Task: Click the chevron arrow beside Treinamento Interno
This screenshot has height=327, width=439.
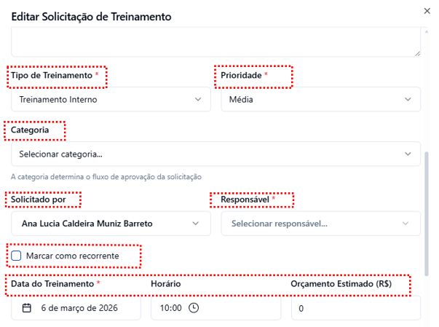Action: [x=198, y=100]
